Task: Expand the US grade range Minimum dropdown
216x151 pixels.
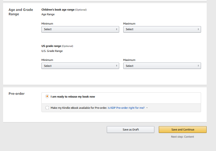Action: 80,66
